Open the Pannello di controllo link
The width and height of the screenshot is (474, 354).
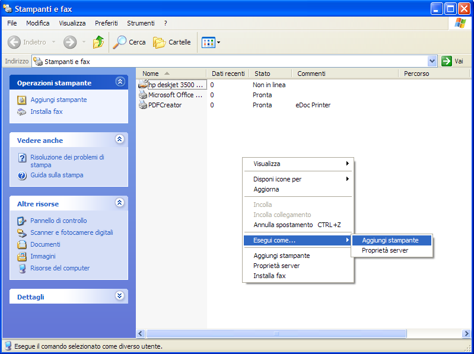pyautogui.click(x=59, y=221)
